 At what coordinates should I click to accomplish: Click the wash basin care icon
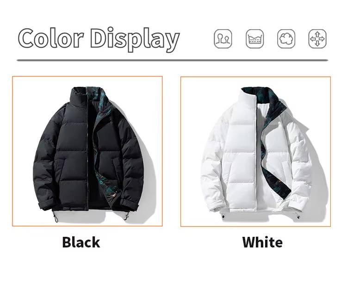click(255, 39)
